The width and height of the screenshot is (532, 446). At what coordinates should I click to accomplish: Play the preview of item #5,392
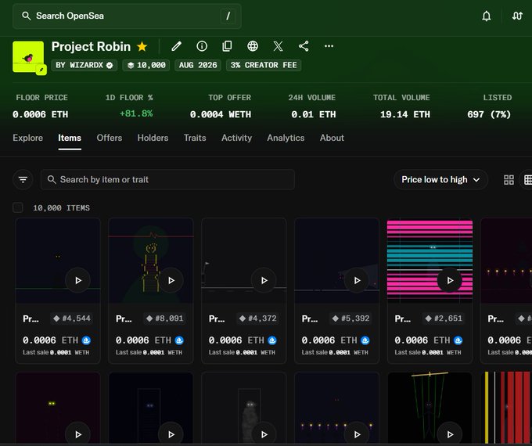(357, 280)
